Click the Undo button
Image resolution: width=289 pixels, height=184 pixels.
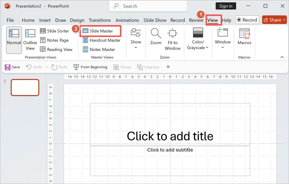pos(34,67)
